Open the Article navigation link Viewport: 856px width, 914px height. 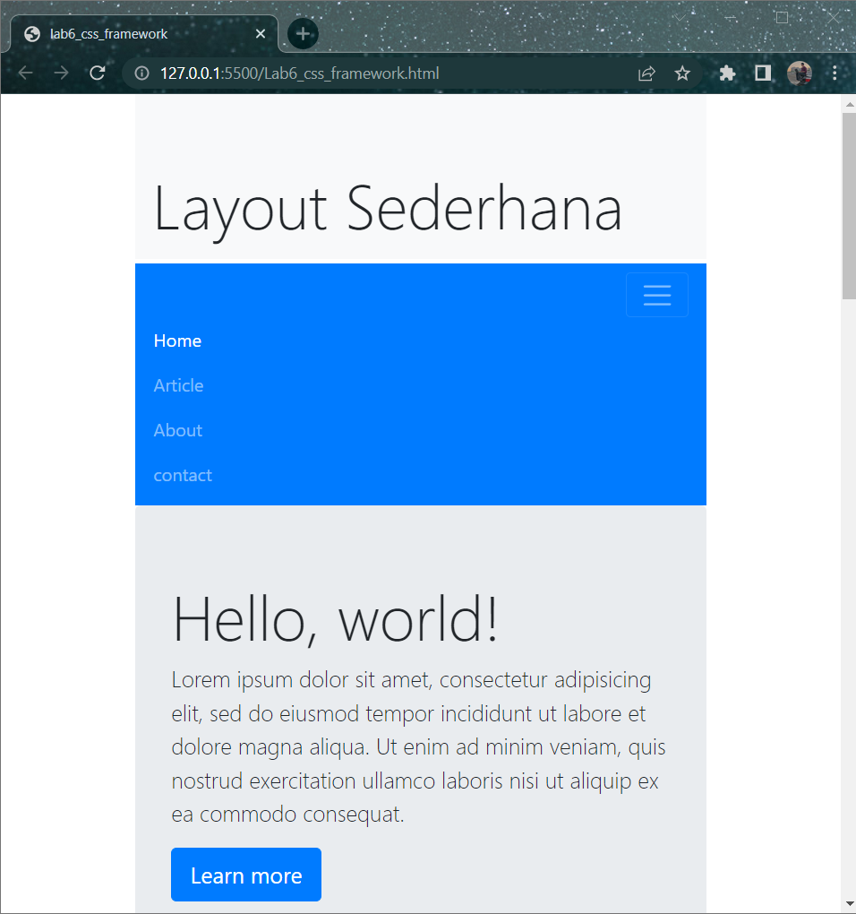click(x=178, y=385)
